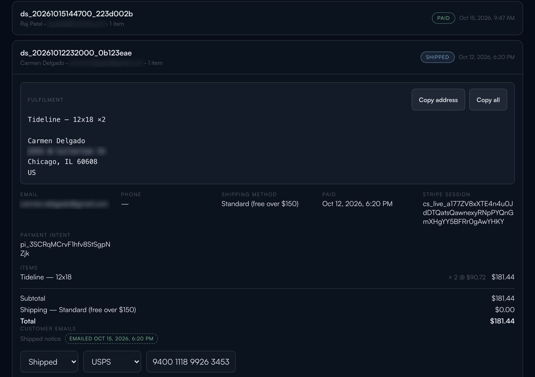
Task: Open the USPS carrier dropdown
Action: click(112, 362)
